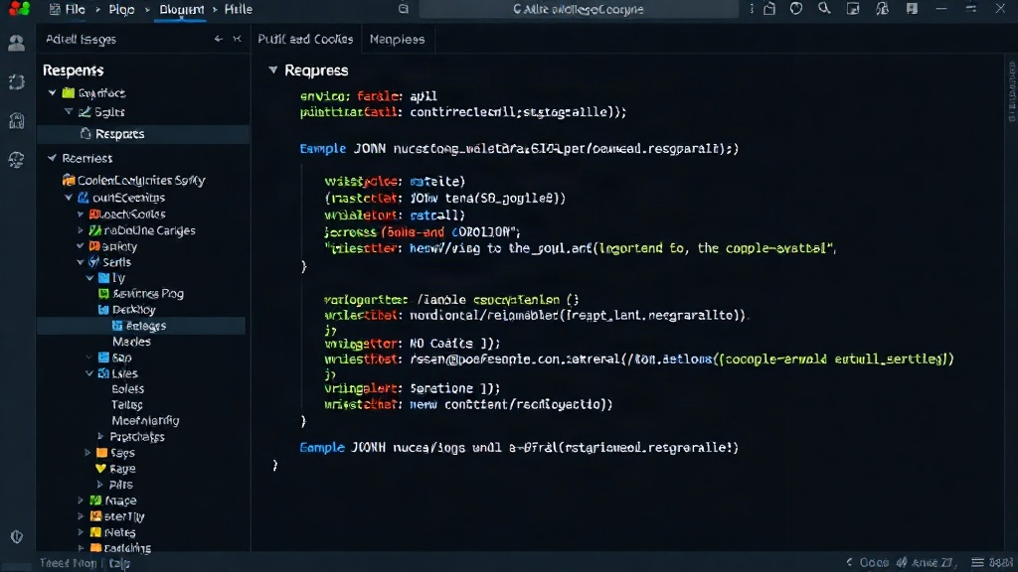This screenshot has height=572, width=1018.
Task: Click the lines icon beside 8881 in status bar
Action: coord(977,562)
